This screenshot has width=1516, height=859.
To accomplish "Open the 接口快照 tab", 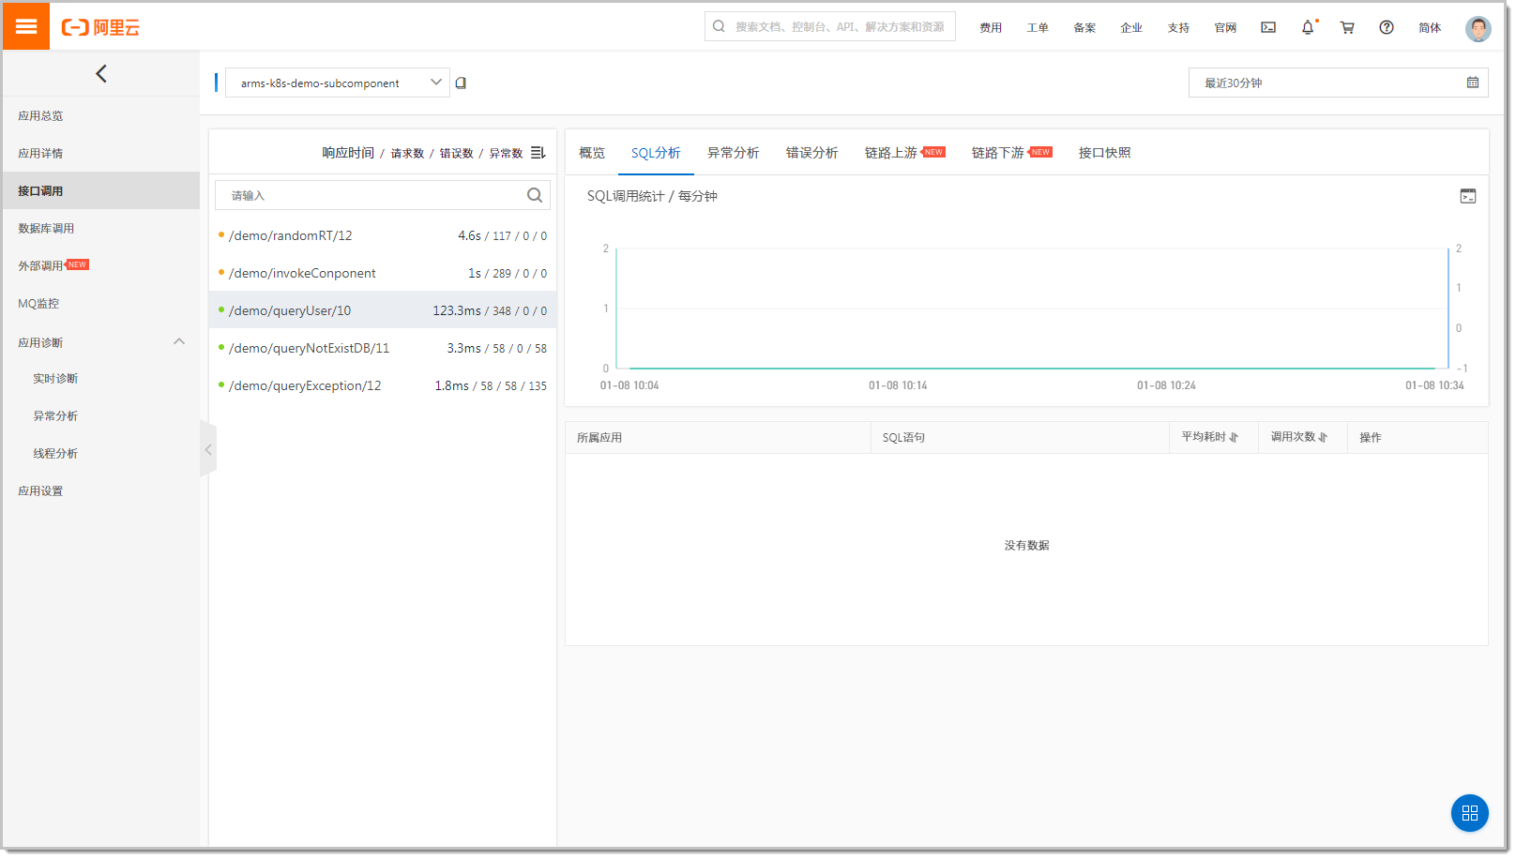I will pyautogui.click(x=1104, y=153).
